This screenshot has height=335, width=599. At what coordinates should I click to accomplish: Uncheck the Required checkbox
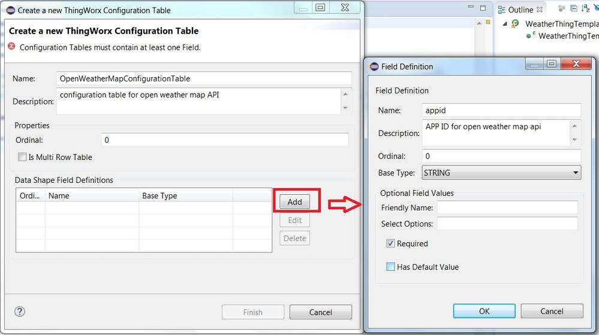point(390,243)
